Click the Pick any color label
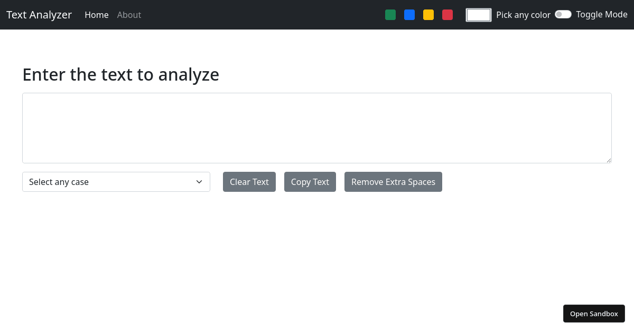 [523, 15]
